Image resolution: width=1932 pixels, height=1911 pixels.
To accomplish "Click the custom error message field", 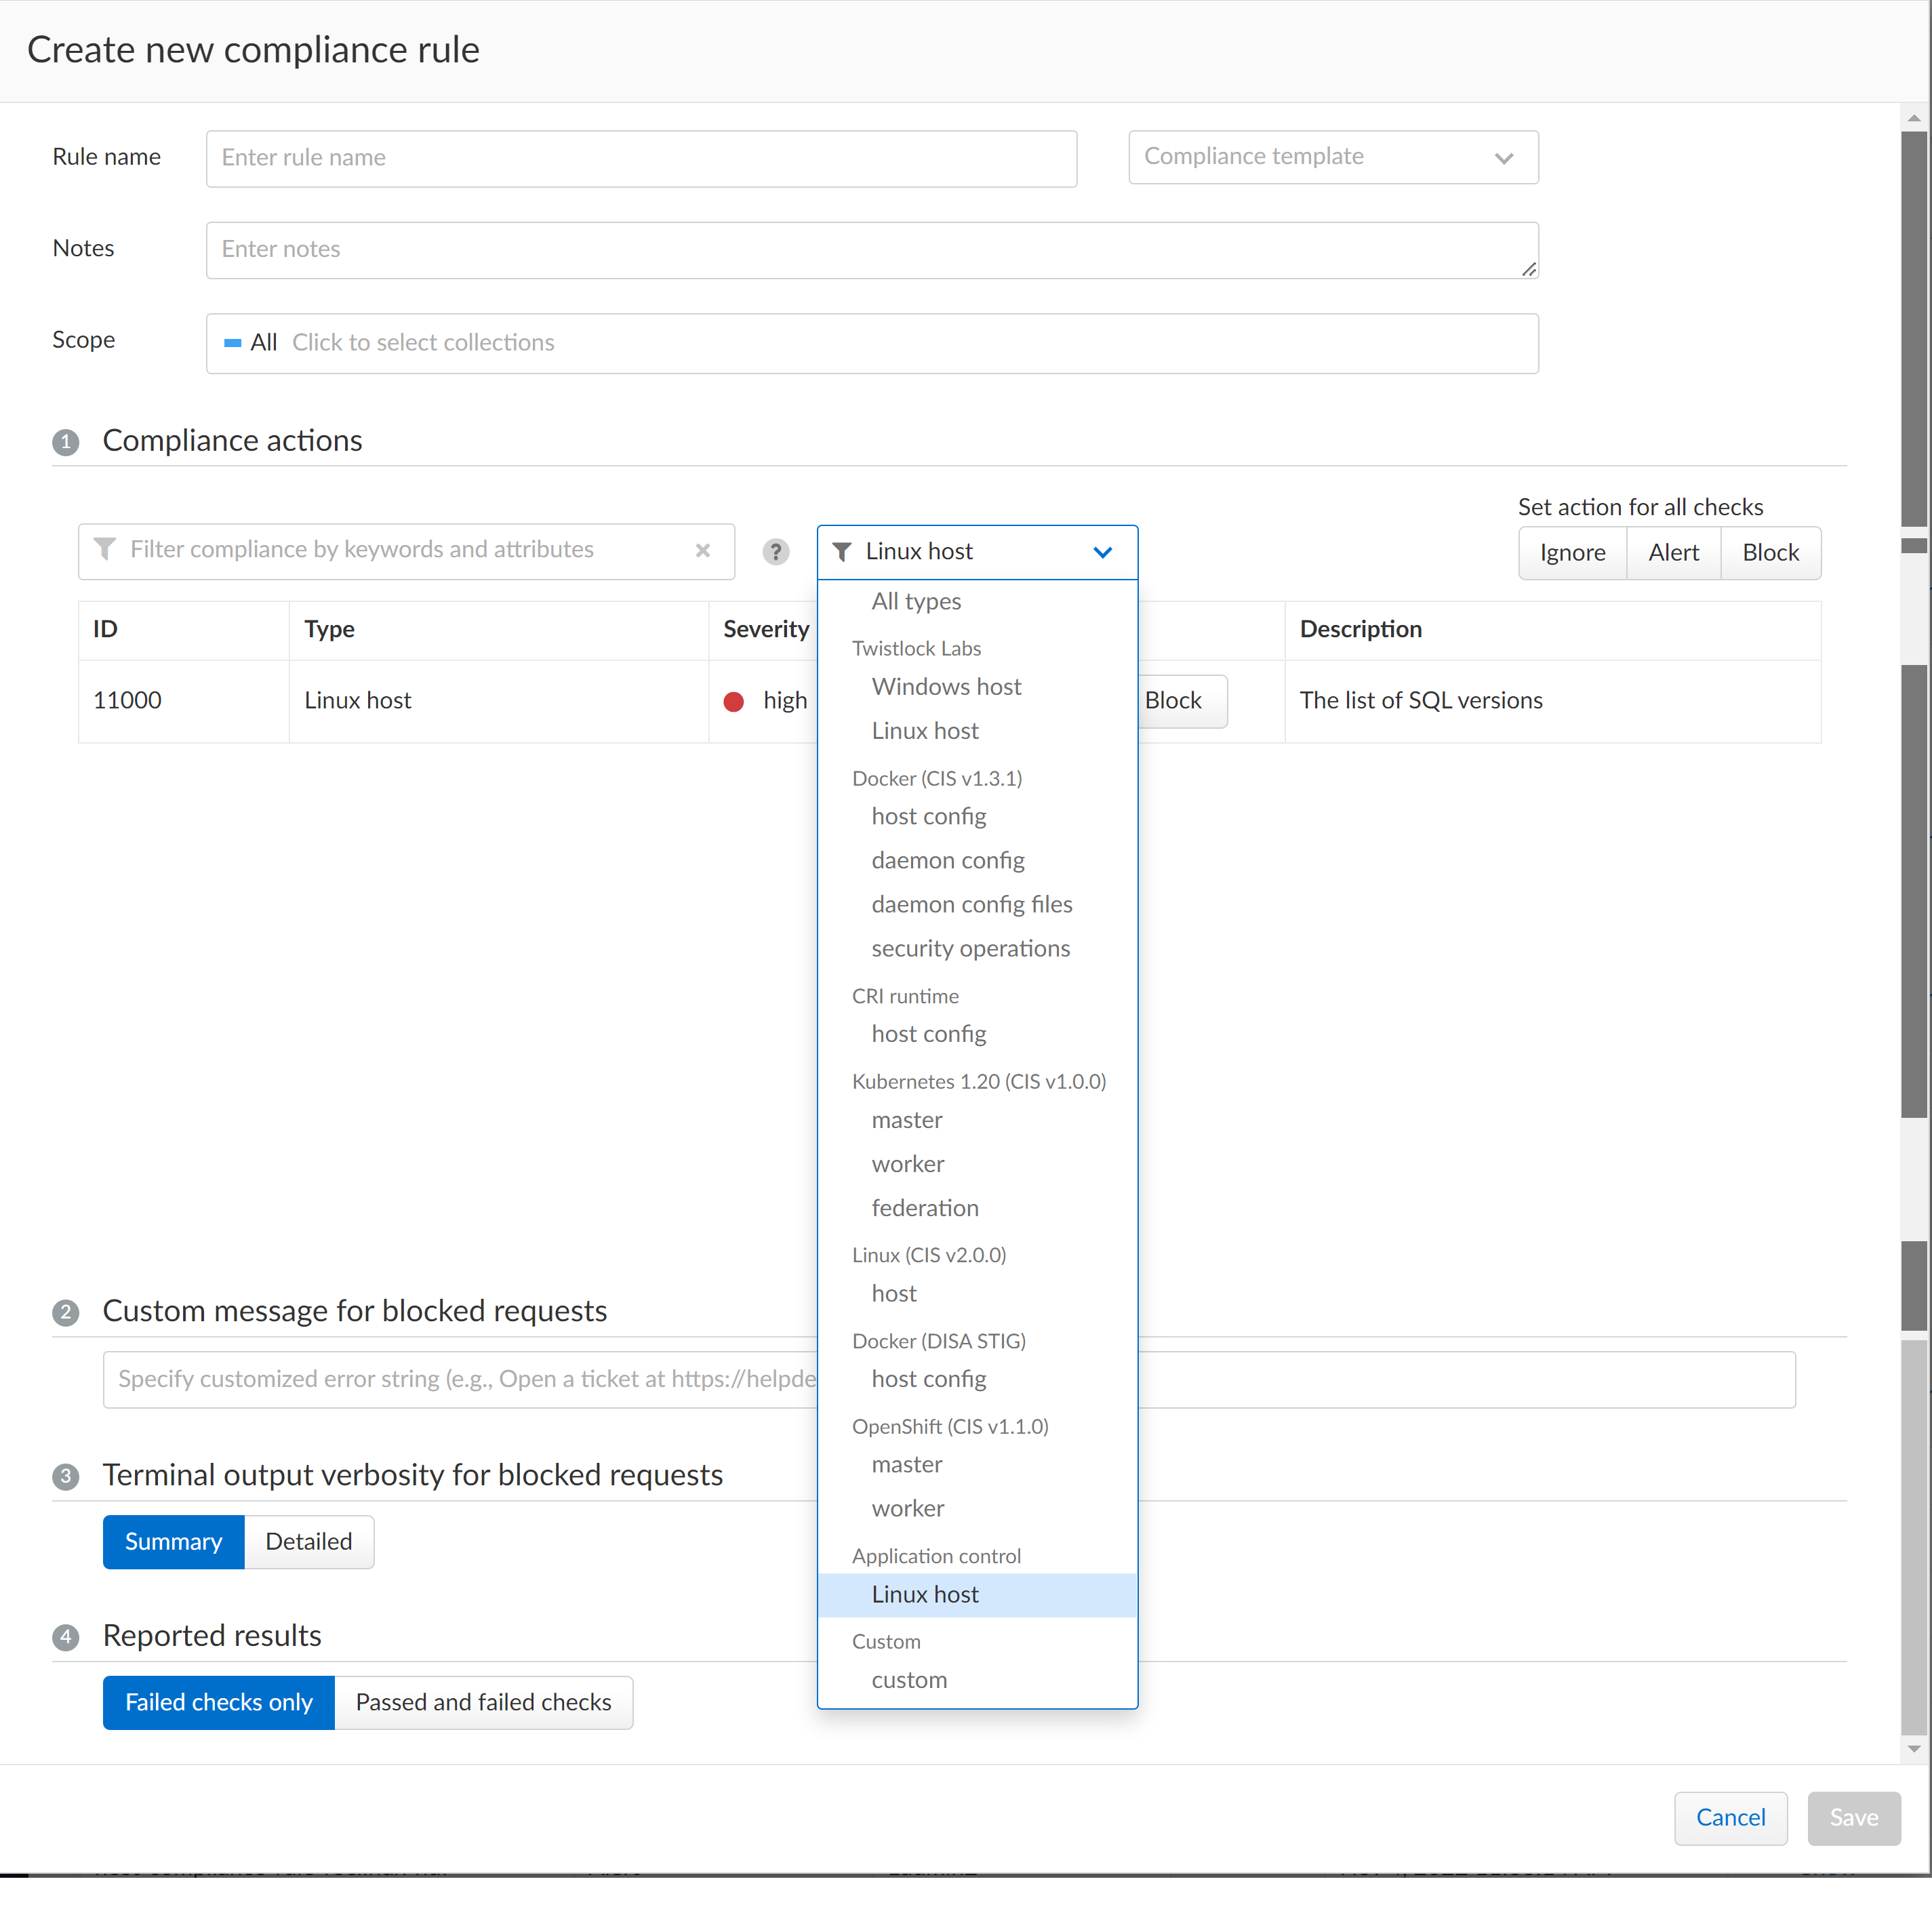I will pyautogui.click(x=949, y=1380).
